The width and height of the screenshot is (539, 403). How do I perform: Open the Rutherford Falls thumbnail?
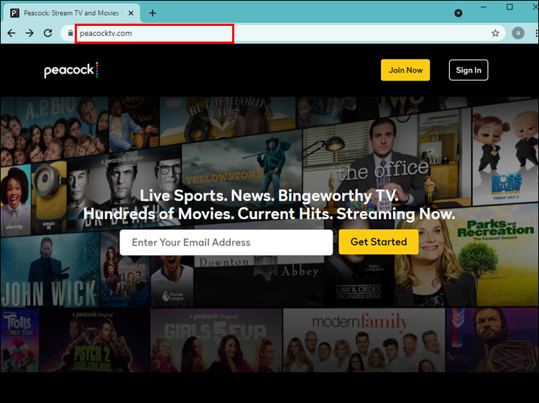click(x=227, y=119)
